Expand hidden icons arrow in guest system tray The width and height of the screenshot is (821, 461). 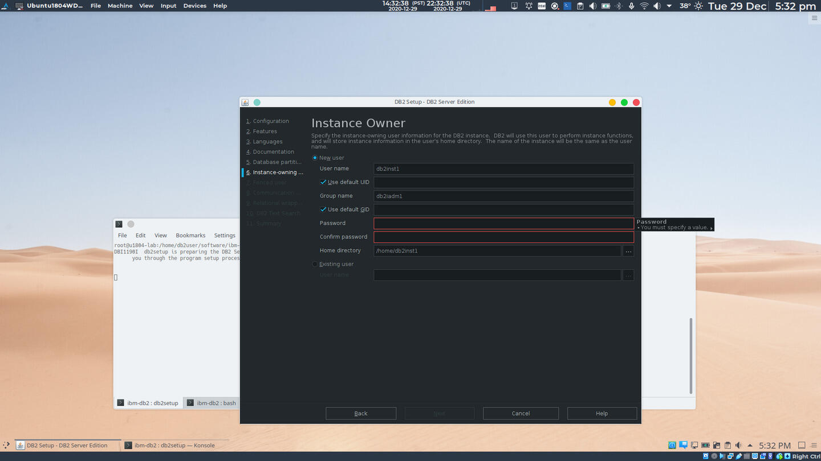(750, 445)
